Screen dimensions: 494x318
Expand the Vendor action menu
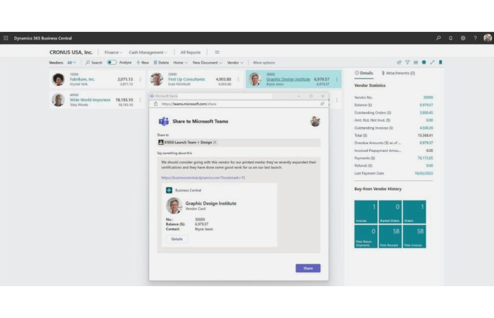coord(235,62)
